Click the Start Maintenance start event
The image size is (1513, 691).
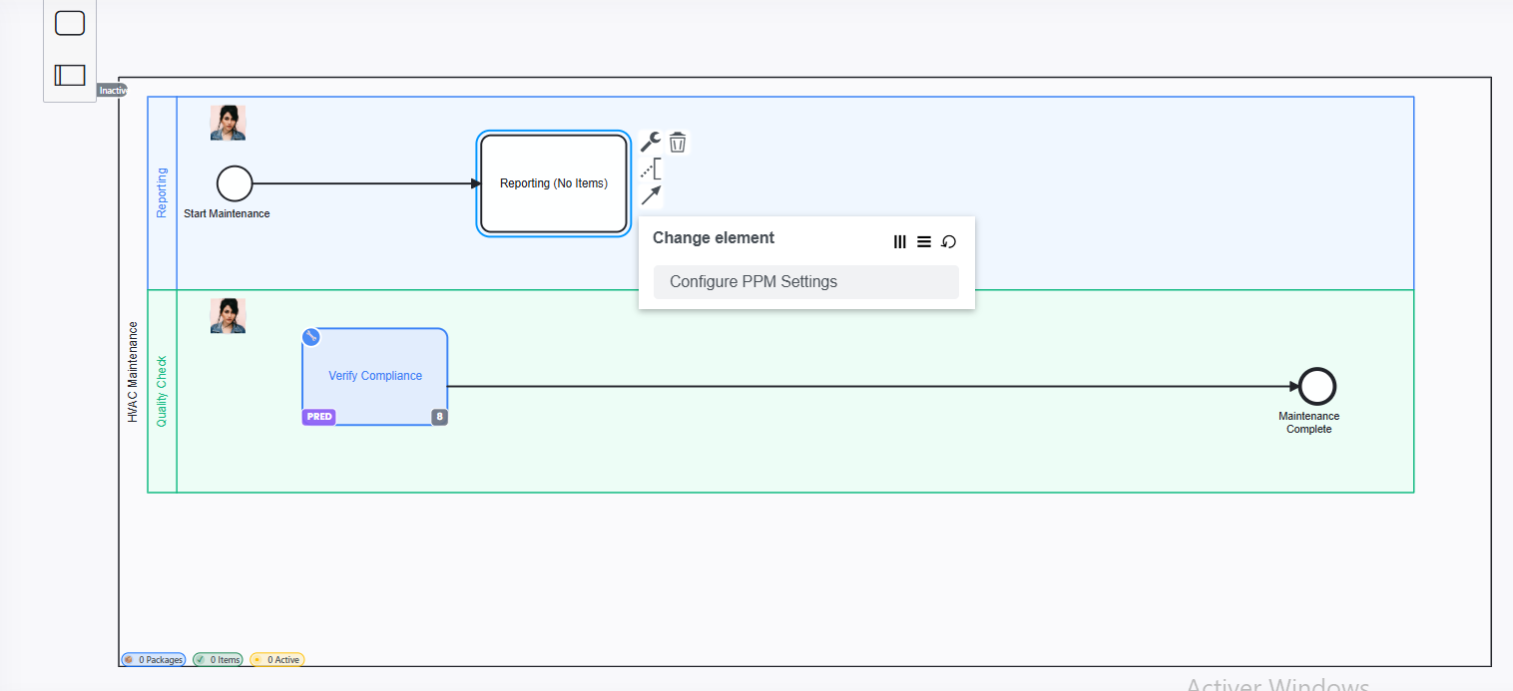coord(235,183)
